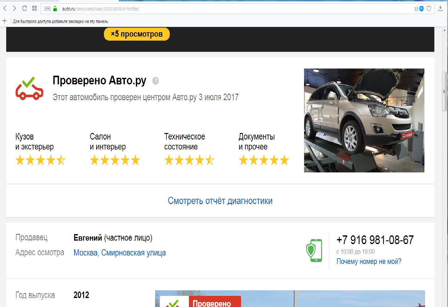This screenshot has height=307, width=448.
Task: Click the inspection date line 3 июля 2017
Action: [146, 97]
